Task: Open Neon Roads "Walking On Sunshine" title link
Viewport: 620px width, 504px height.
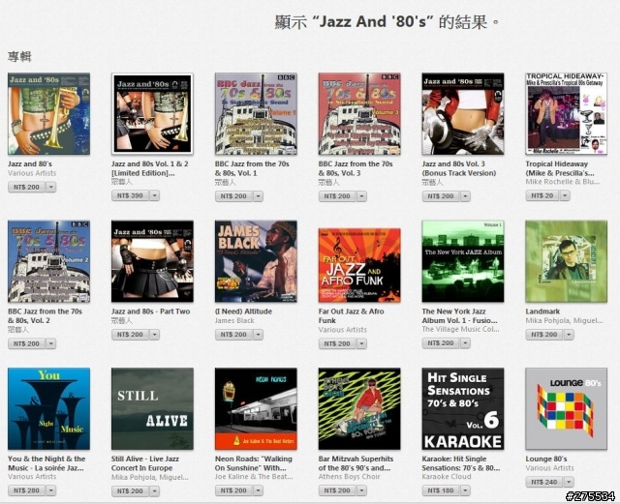Action: pos(254,463)
